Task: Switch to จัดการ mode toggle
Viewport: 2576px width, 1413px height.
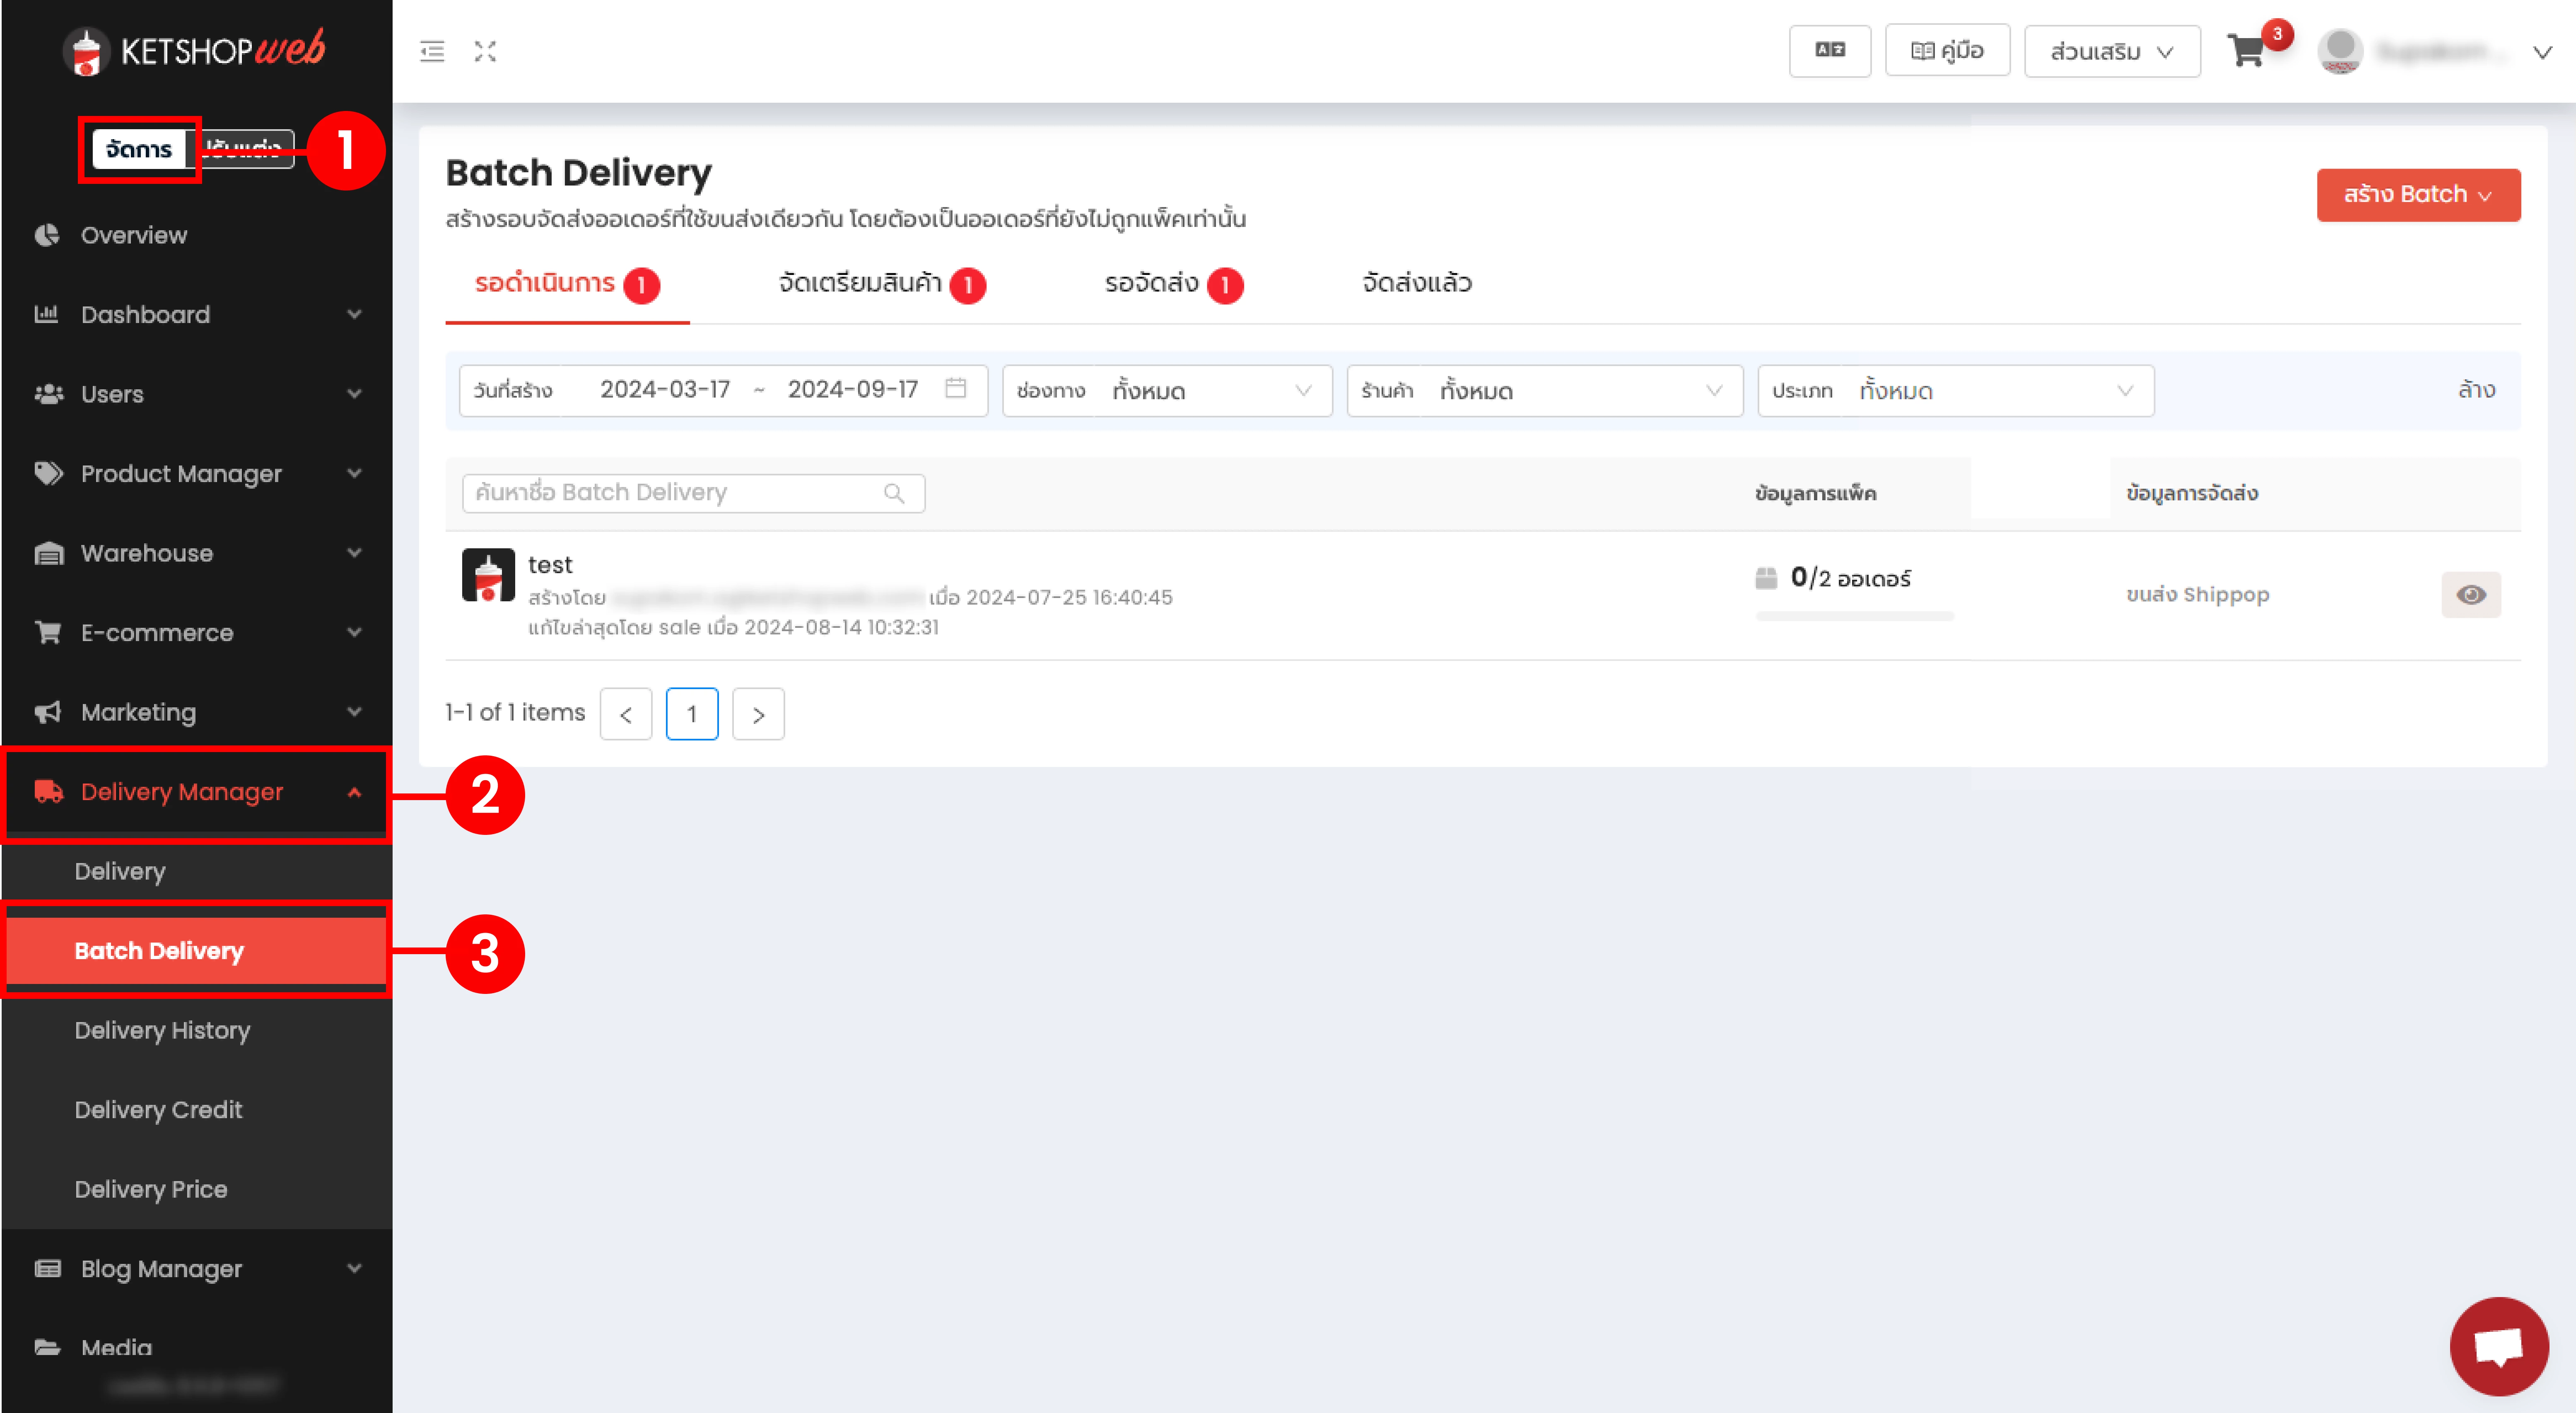Action: [139, 150]
